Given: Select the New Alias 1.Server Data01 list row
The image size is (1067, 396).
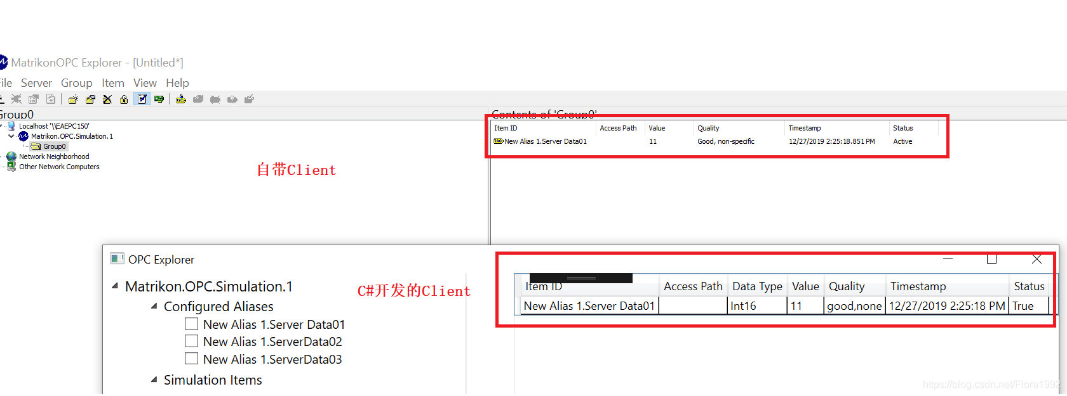Looking at the screenshot, I should 716,141.
